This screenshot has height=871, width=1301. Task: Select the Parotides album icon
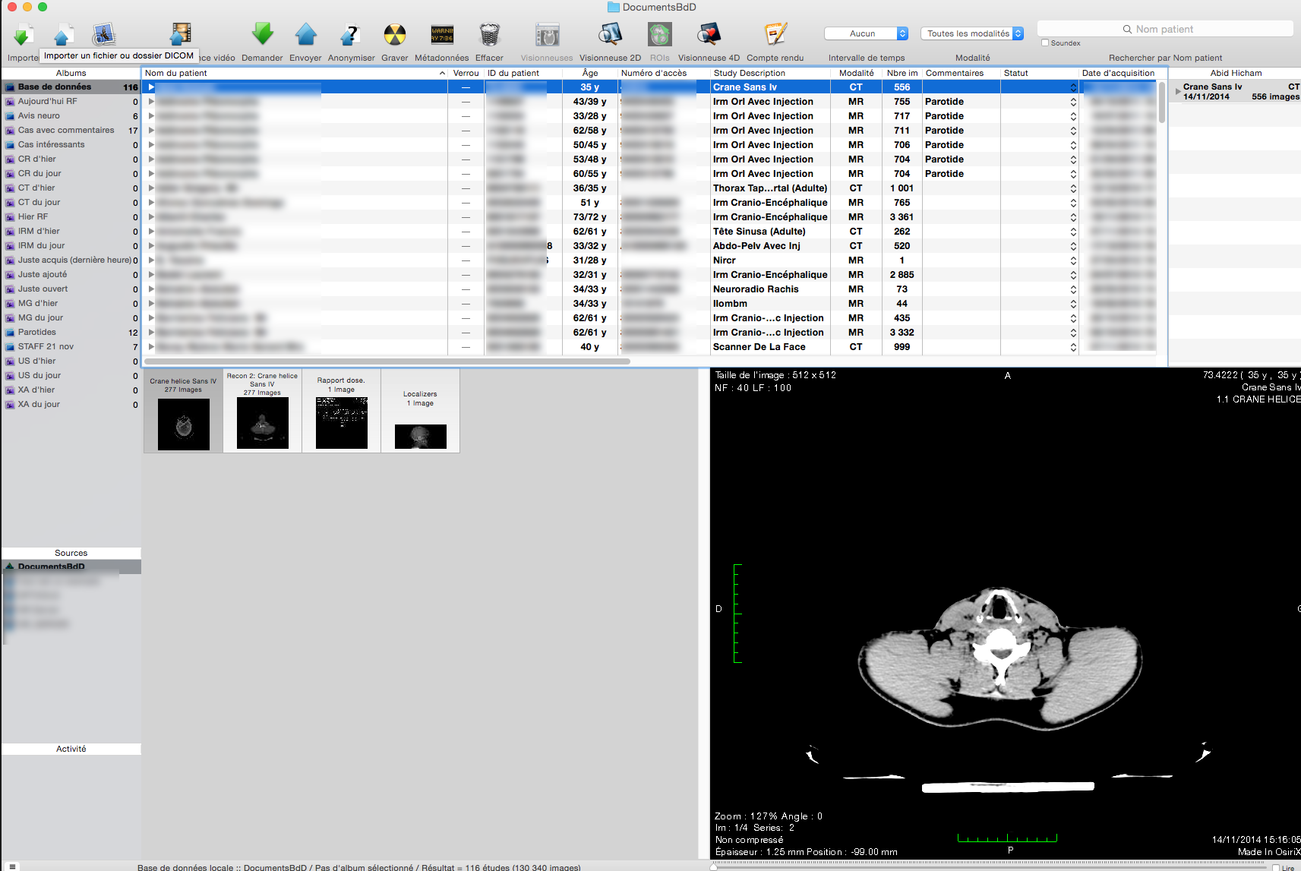tap(11, 333)
